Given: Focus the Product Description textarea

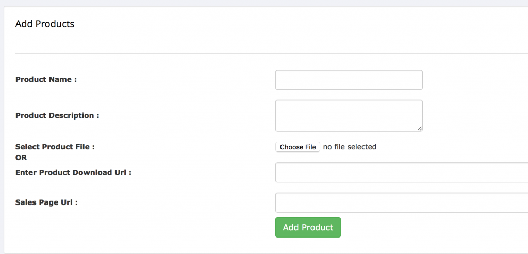Looking at the screenshot, I should tap(349, 115).
